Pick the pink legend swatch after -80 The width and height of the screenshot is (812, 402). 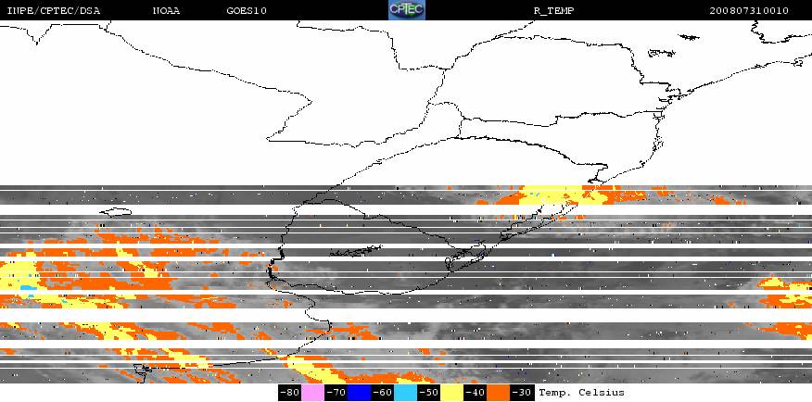point(312,393)
